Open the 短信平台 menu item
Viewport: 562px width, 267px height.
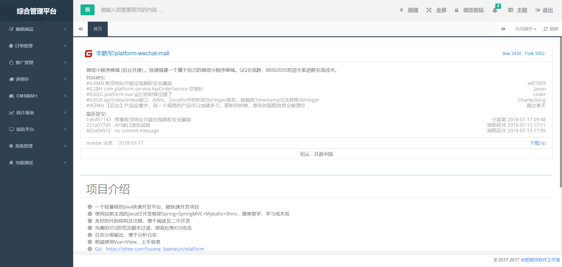click(x=37, y=129)
